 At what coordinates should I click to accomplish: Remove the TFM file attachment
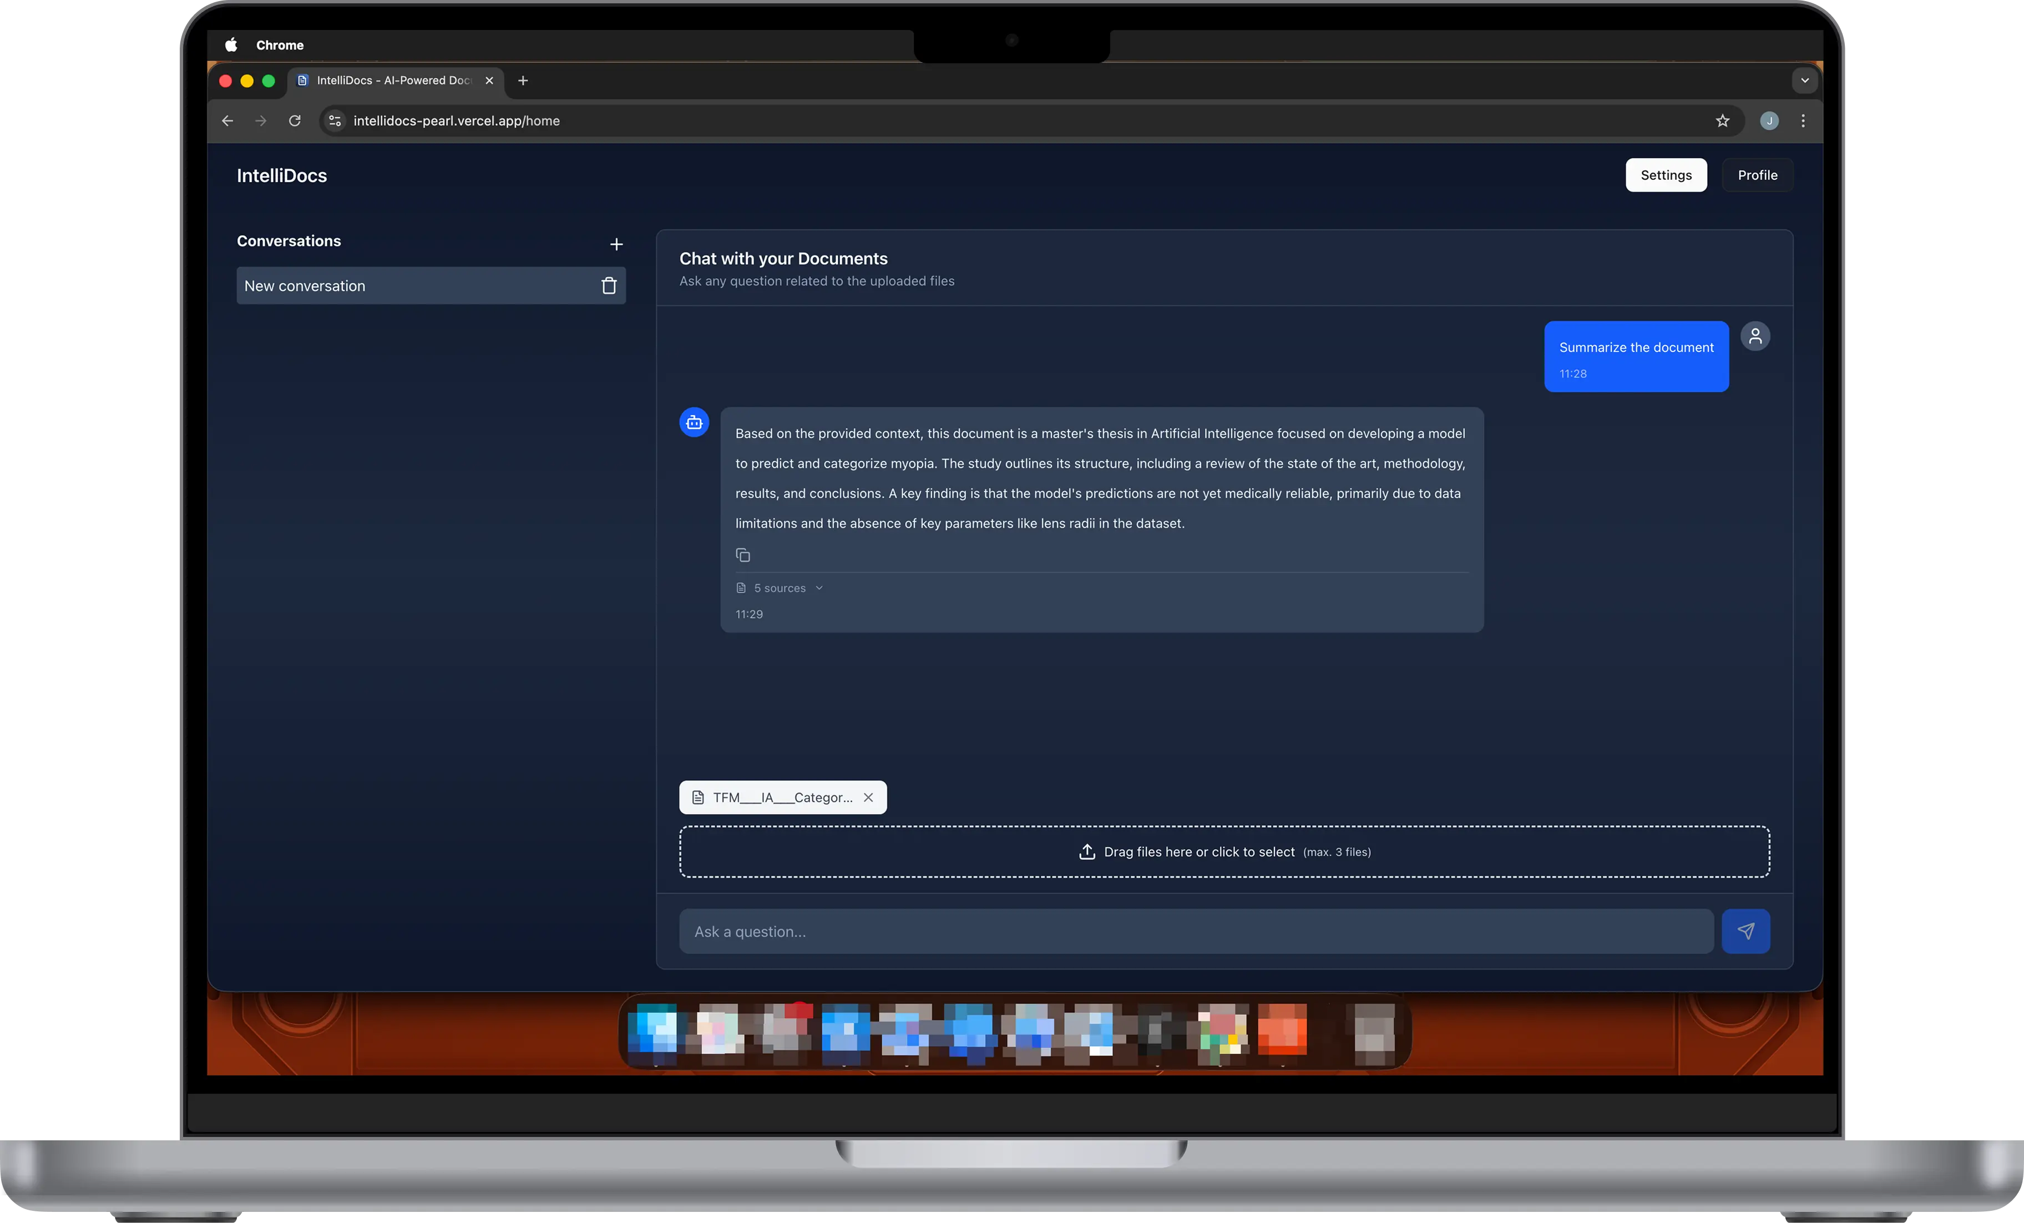coord(868,797)
